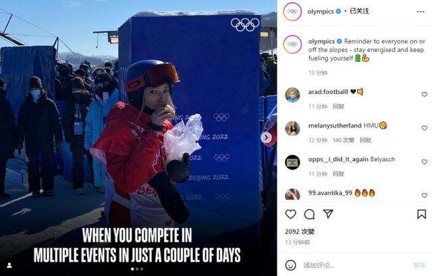
Task: Open the three-dot more options menu
Action: pos(421,11)
